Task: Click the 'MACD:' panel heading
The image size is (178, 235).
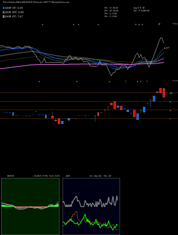Action: (11, 176)
